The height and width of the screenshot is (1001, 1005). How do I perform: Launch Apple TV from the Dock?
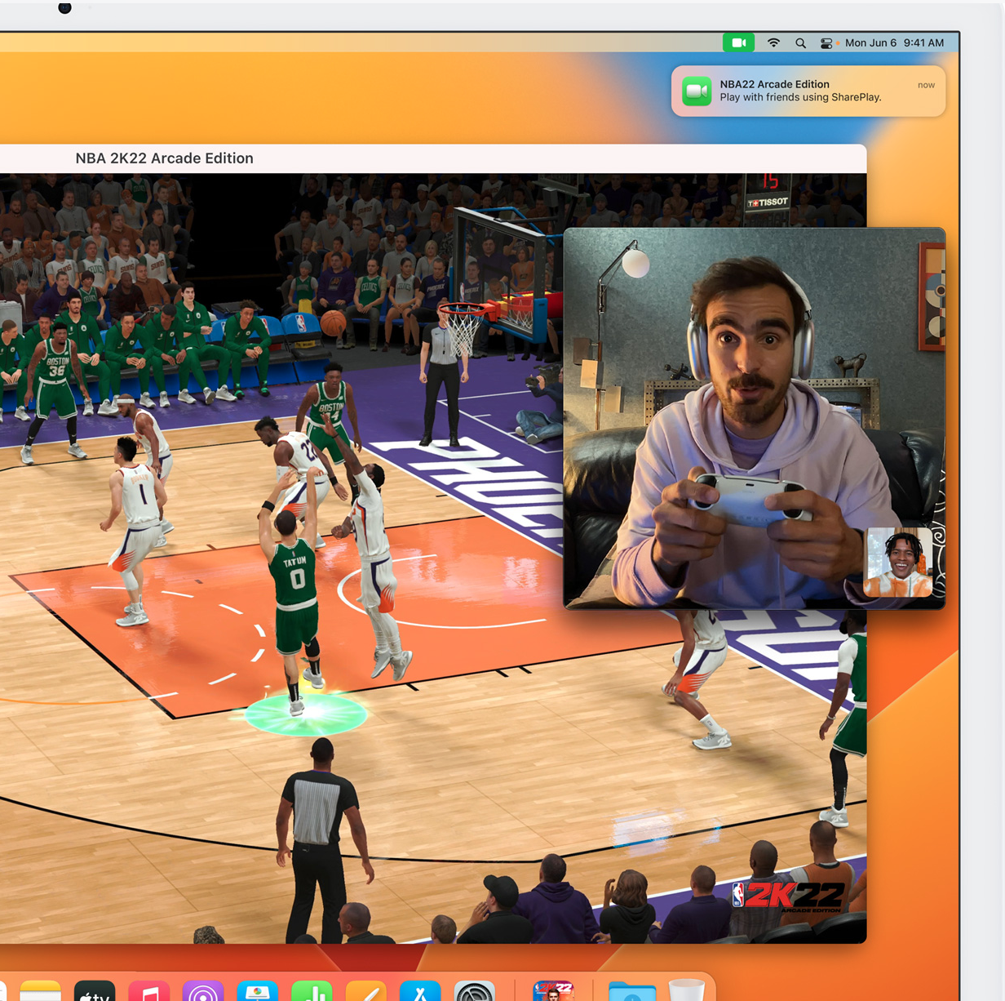pyautogui.click(x=95, y=990)
